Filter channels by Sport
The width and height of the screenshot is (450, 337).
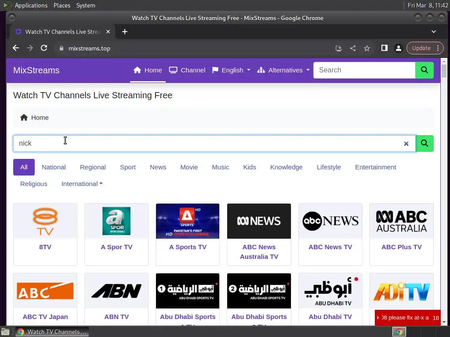128,167
